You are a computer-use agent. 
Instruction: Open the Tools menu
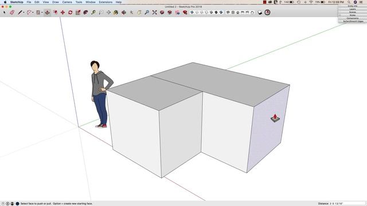79,2
